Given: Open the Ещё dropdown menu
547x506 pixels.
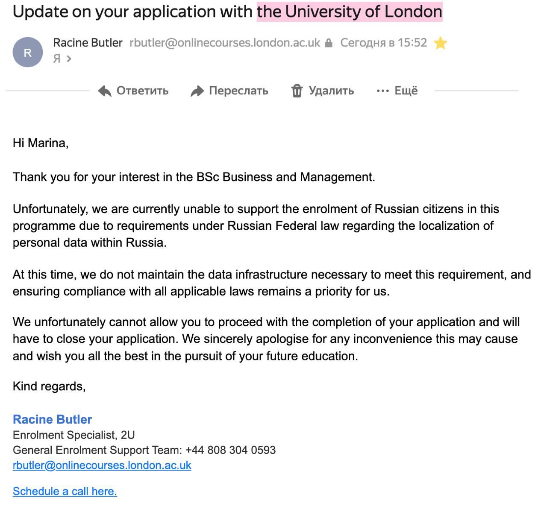Looking at the screenshot, I should 406,91.
